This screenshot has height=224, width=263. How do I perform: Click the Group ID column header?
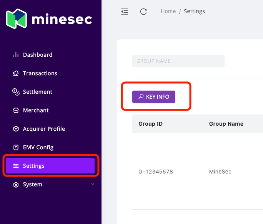pos(150,124)
